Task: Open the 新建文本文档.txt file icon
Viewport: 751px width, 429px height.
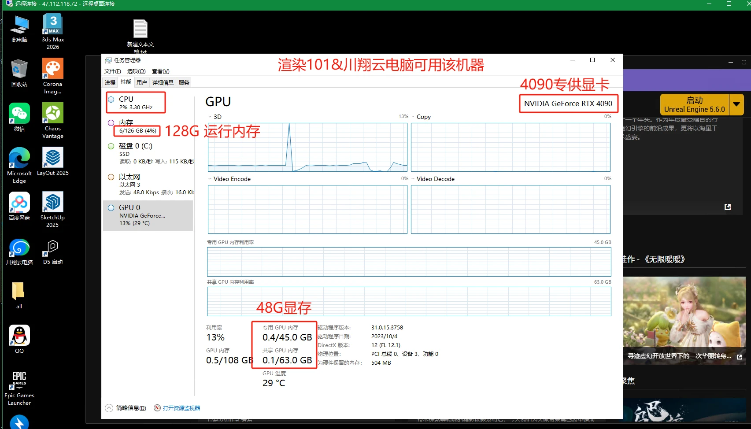Action: [141, 36]
